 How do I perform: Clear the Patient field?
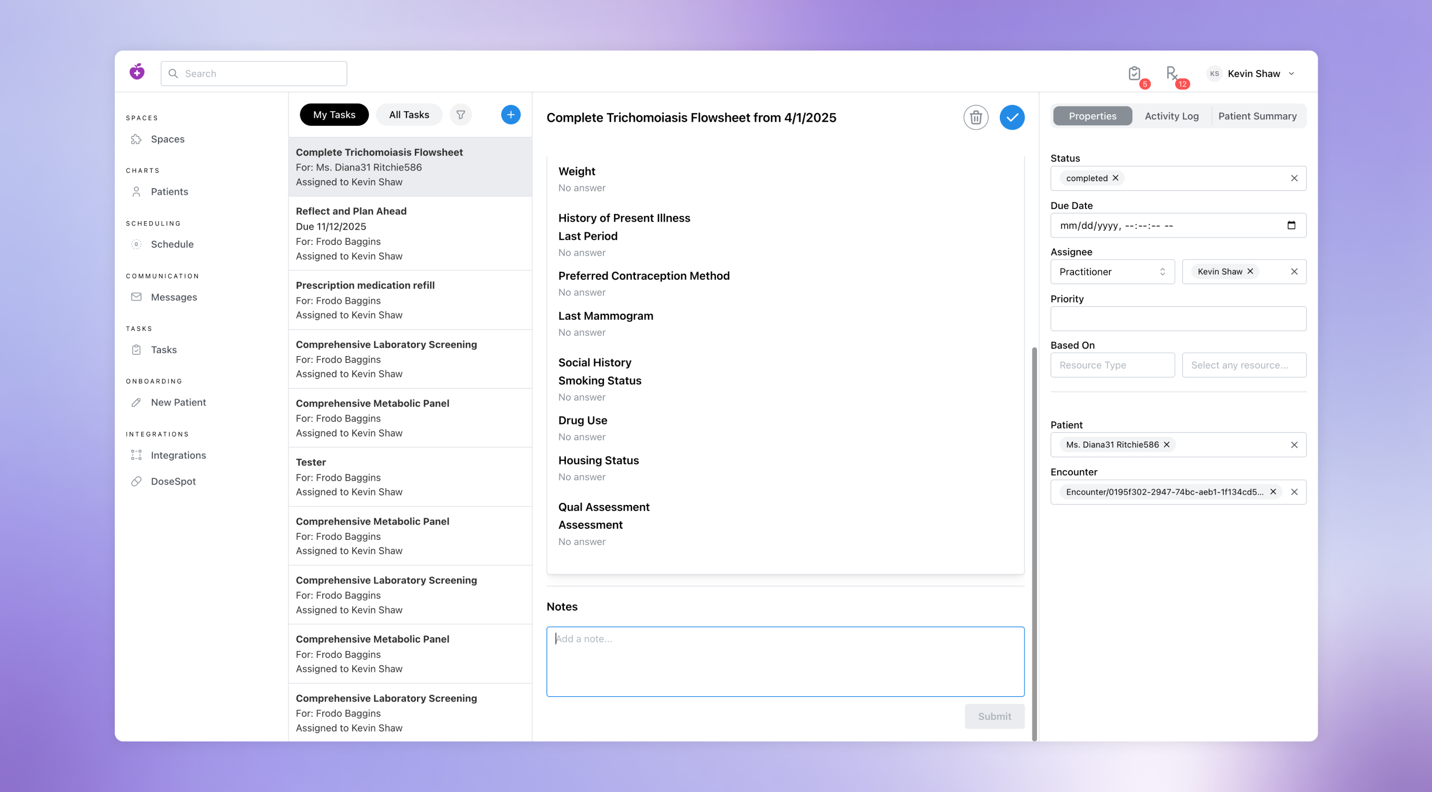pos(1294,445)
